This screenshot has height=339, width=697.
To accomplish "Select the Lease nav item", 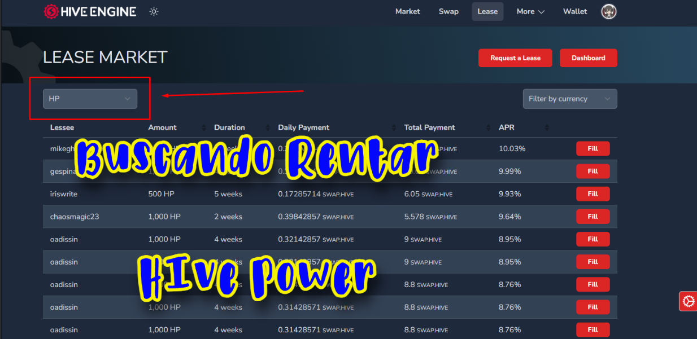I will (x=487, y=11).
